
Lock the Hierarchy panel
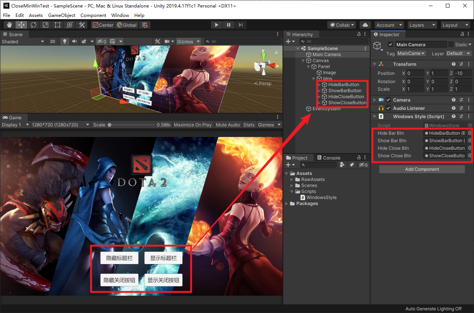tap(359, 34)
